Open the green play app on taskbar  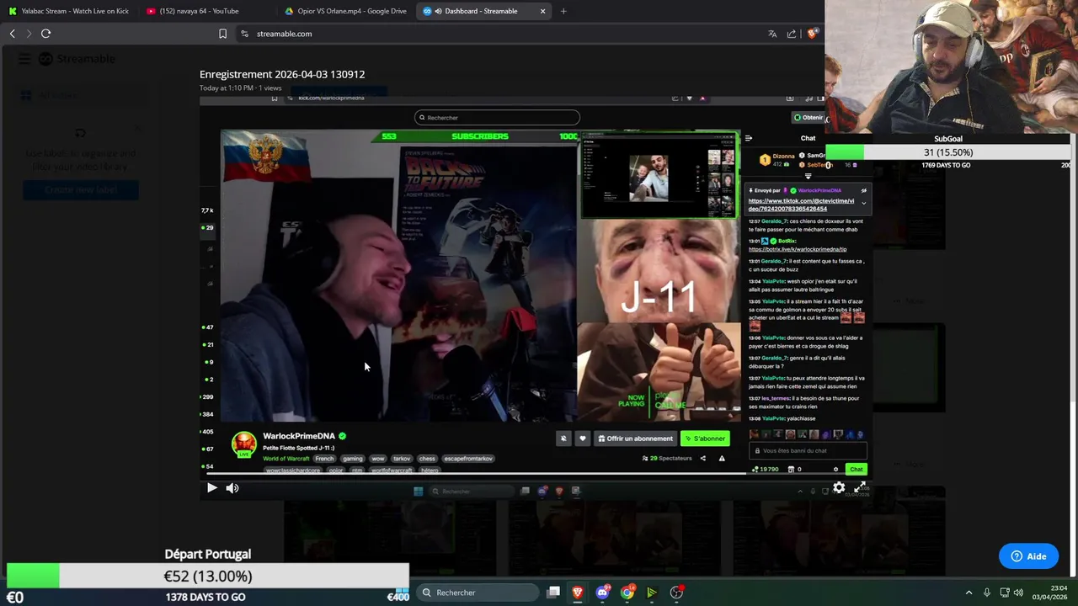coord(652,593)
